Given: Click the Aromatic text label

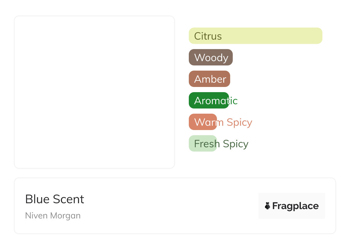Looking at the screenshot, I should tap(216, 101).
